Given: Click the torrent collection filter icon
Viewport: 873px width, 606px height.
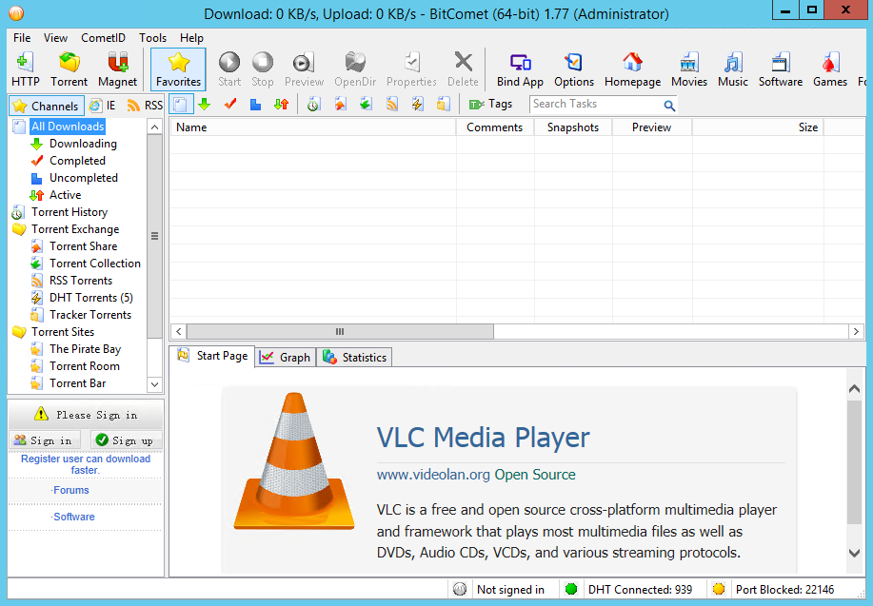Looking at the screenshot, I should [366, 104].
